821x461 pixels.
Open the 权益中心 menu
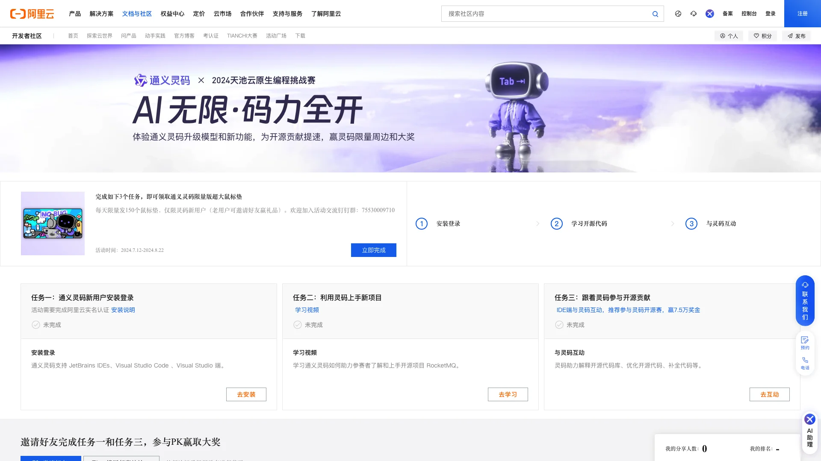click(172, 14)
